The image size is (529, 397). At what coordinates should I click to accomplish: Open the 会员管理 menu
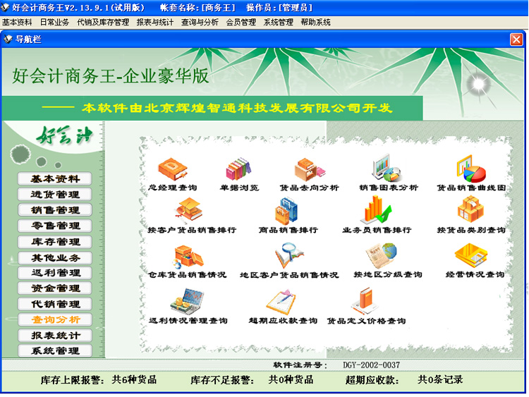point(241,23)
